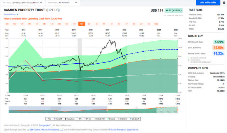Click the right handle of range navigator

click(x=177, y=110)
